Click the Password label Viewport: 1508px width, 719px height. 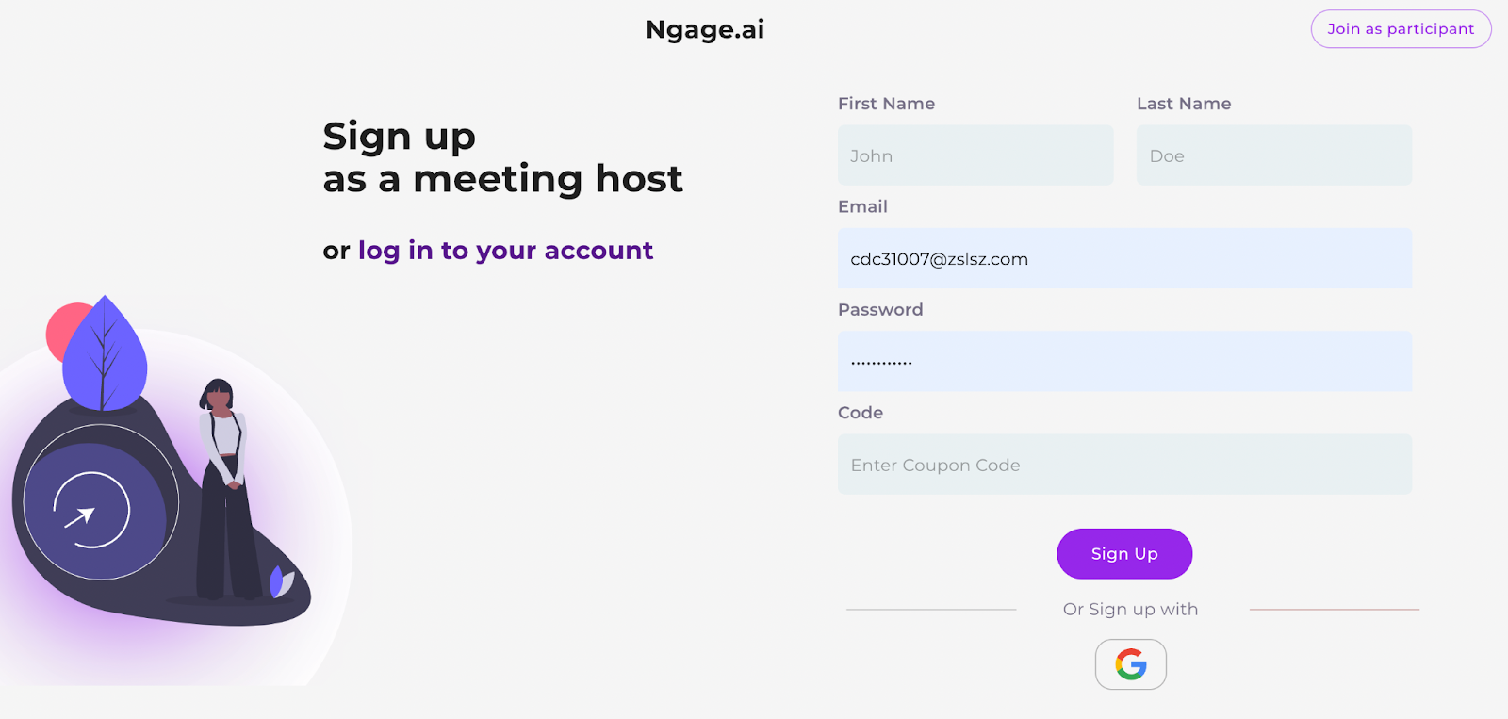(880, 310)
